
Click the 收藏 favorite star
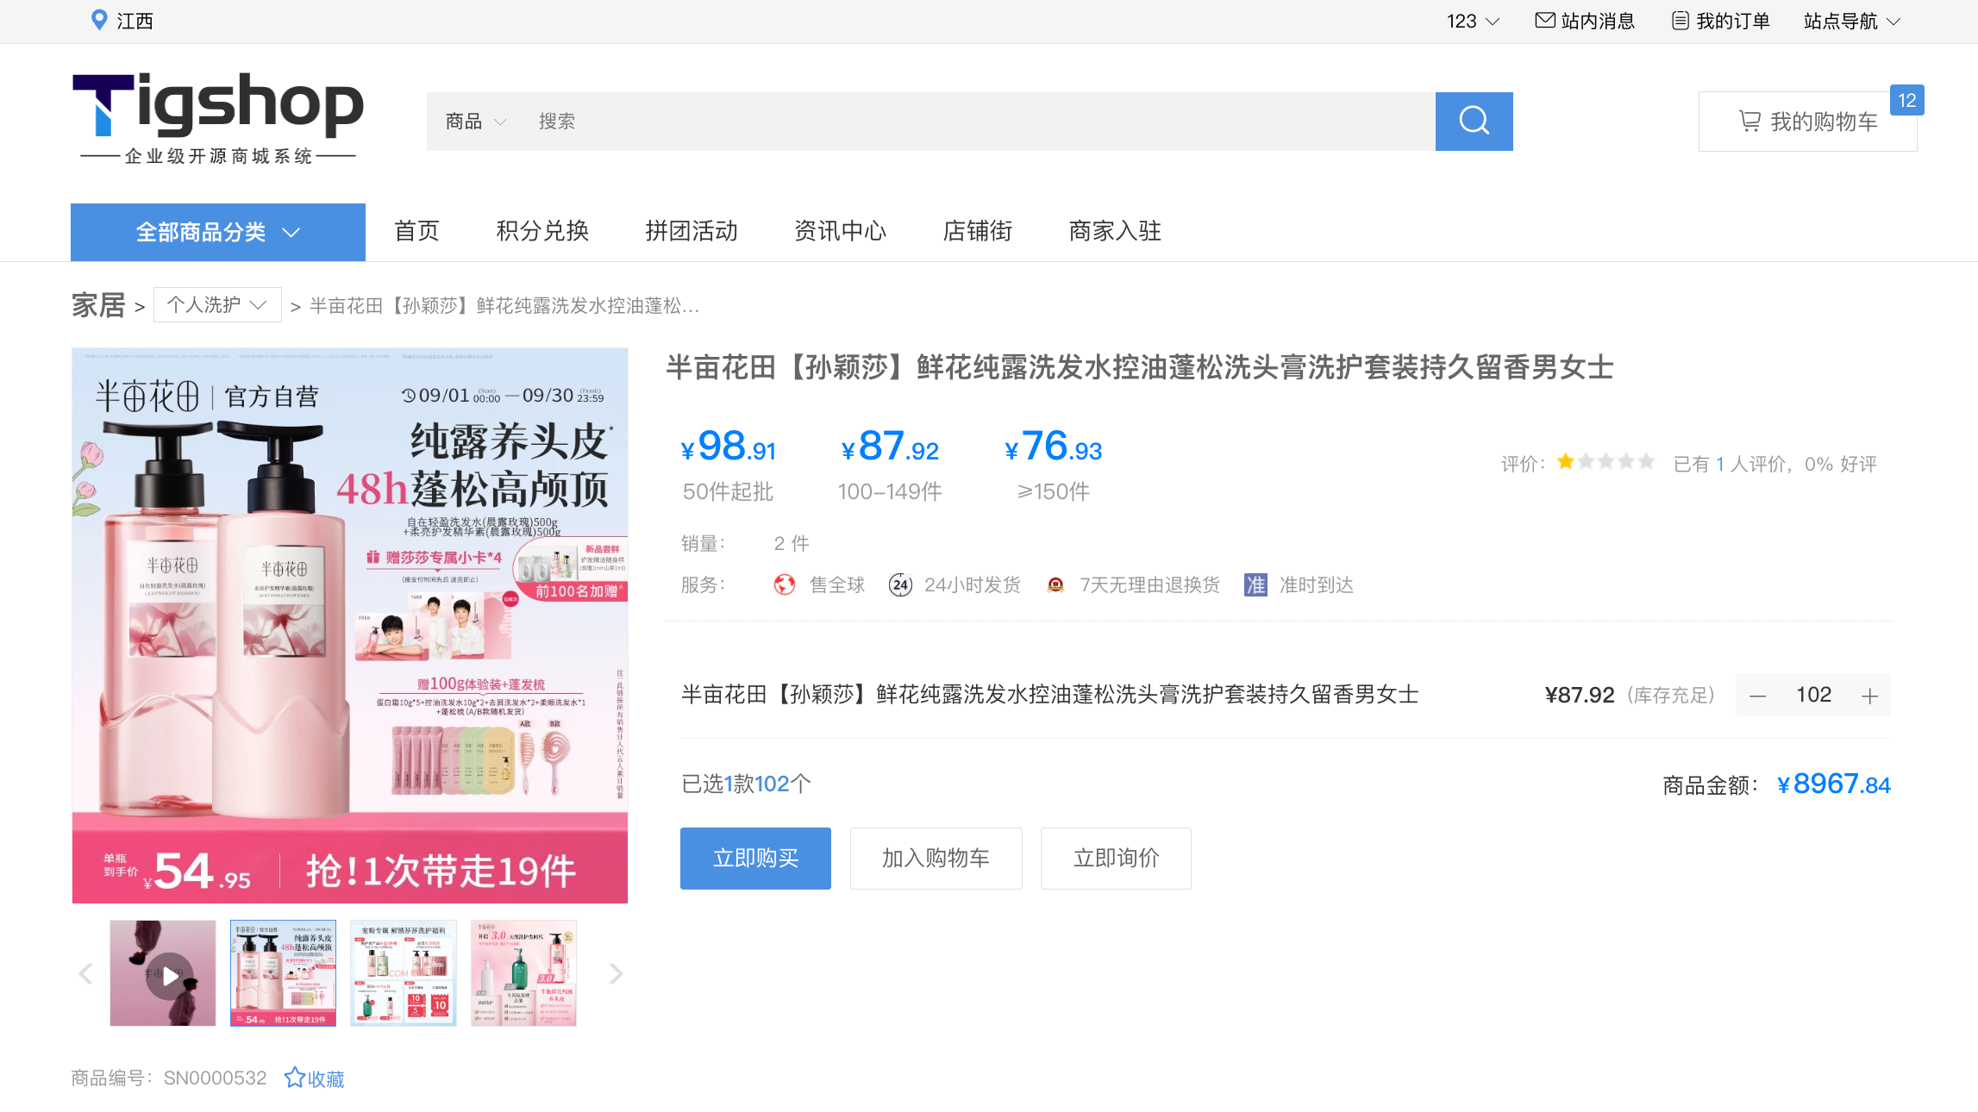pos(314,1078)
